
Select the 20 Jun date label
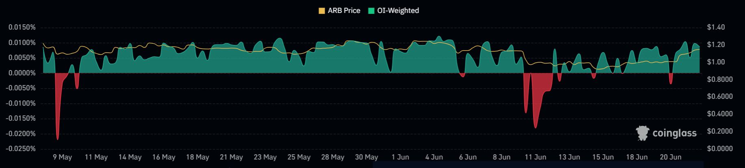(x=671, y=157)
